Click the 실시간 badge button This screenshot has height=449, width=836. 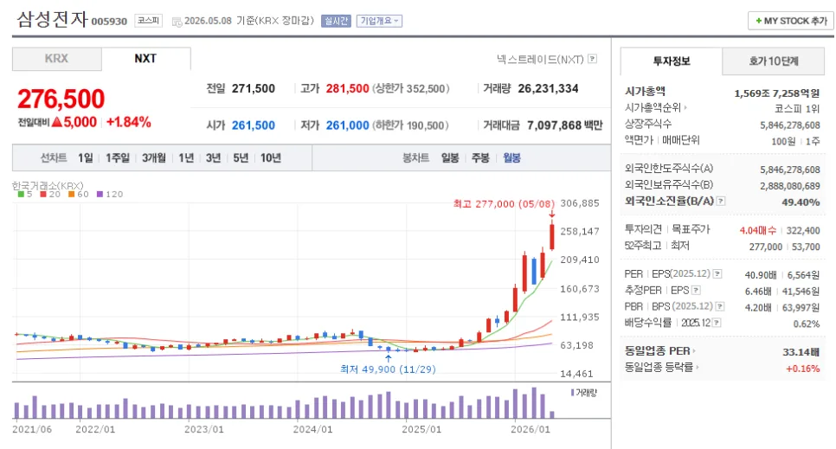[336, 21]
